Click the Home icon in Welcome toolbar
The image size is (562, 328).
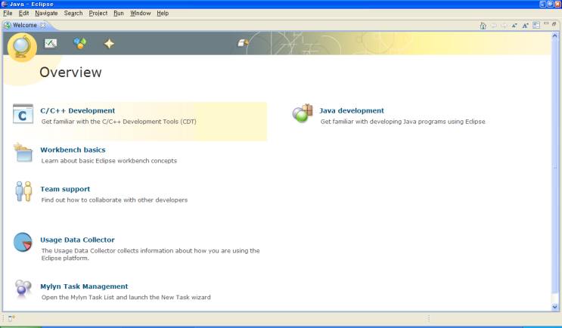(483, 26)
